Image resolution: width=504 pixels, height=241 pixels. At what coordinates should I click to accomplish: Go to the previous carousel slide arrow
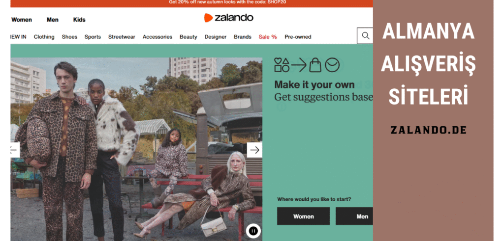pos(15,150)
